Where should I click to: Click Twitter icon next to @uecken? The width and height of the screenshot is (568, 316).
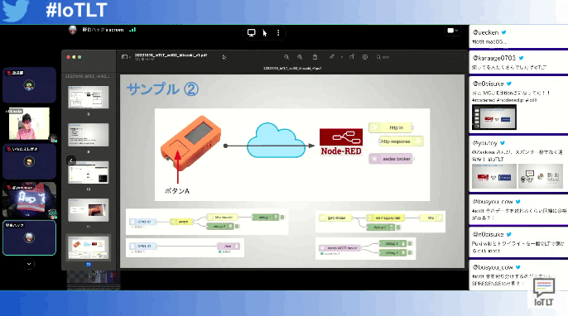click(504, 32)
